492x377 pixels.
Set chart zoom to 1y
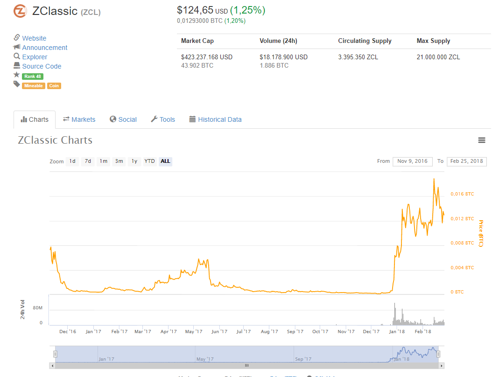pyautogui.click(x=134, y=161)
